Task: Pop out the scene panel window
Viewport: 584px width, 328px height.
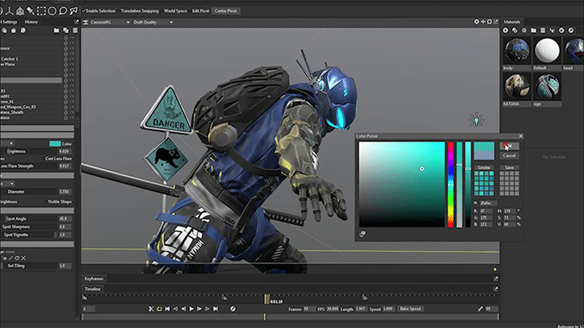Action: tap(76, 22)
